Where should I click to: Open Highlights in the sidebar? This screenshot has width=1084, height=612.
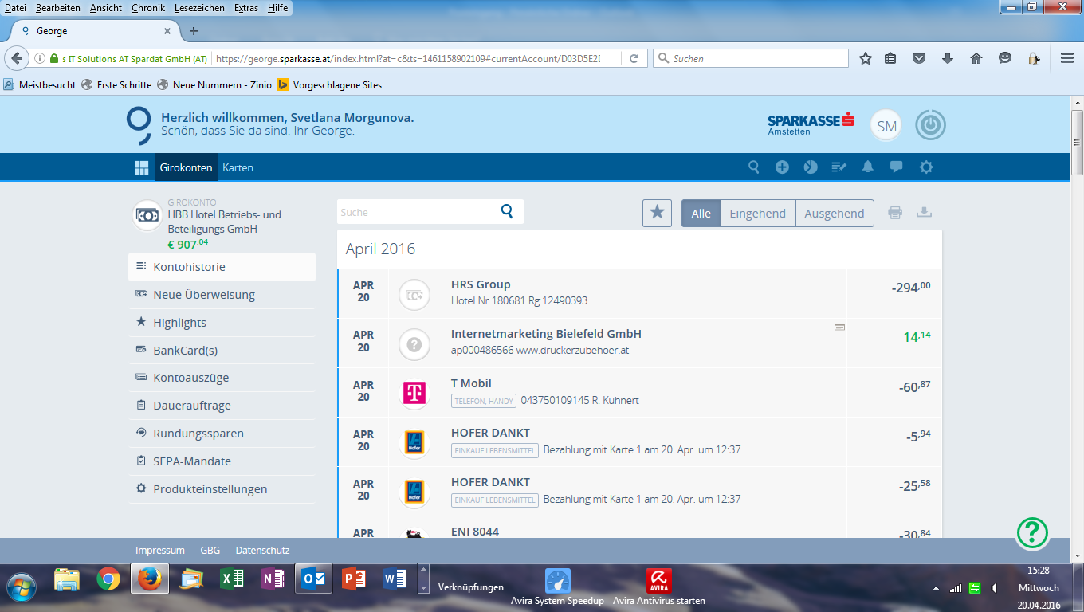click(222, 323)
